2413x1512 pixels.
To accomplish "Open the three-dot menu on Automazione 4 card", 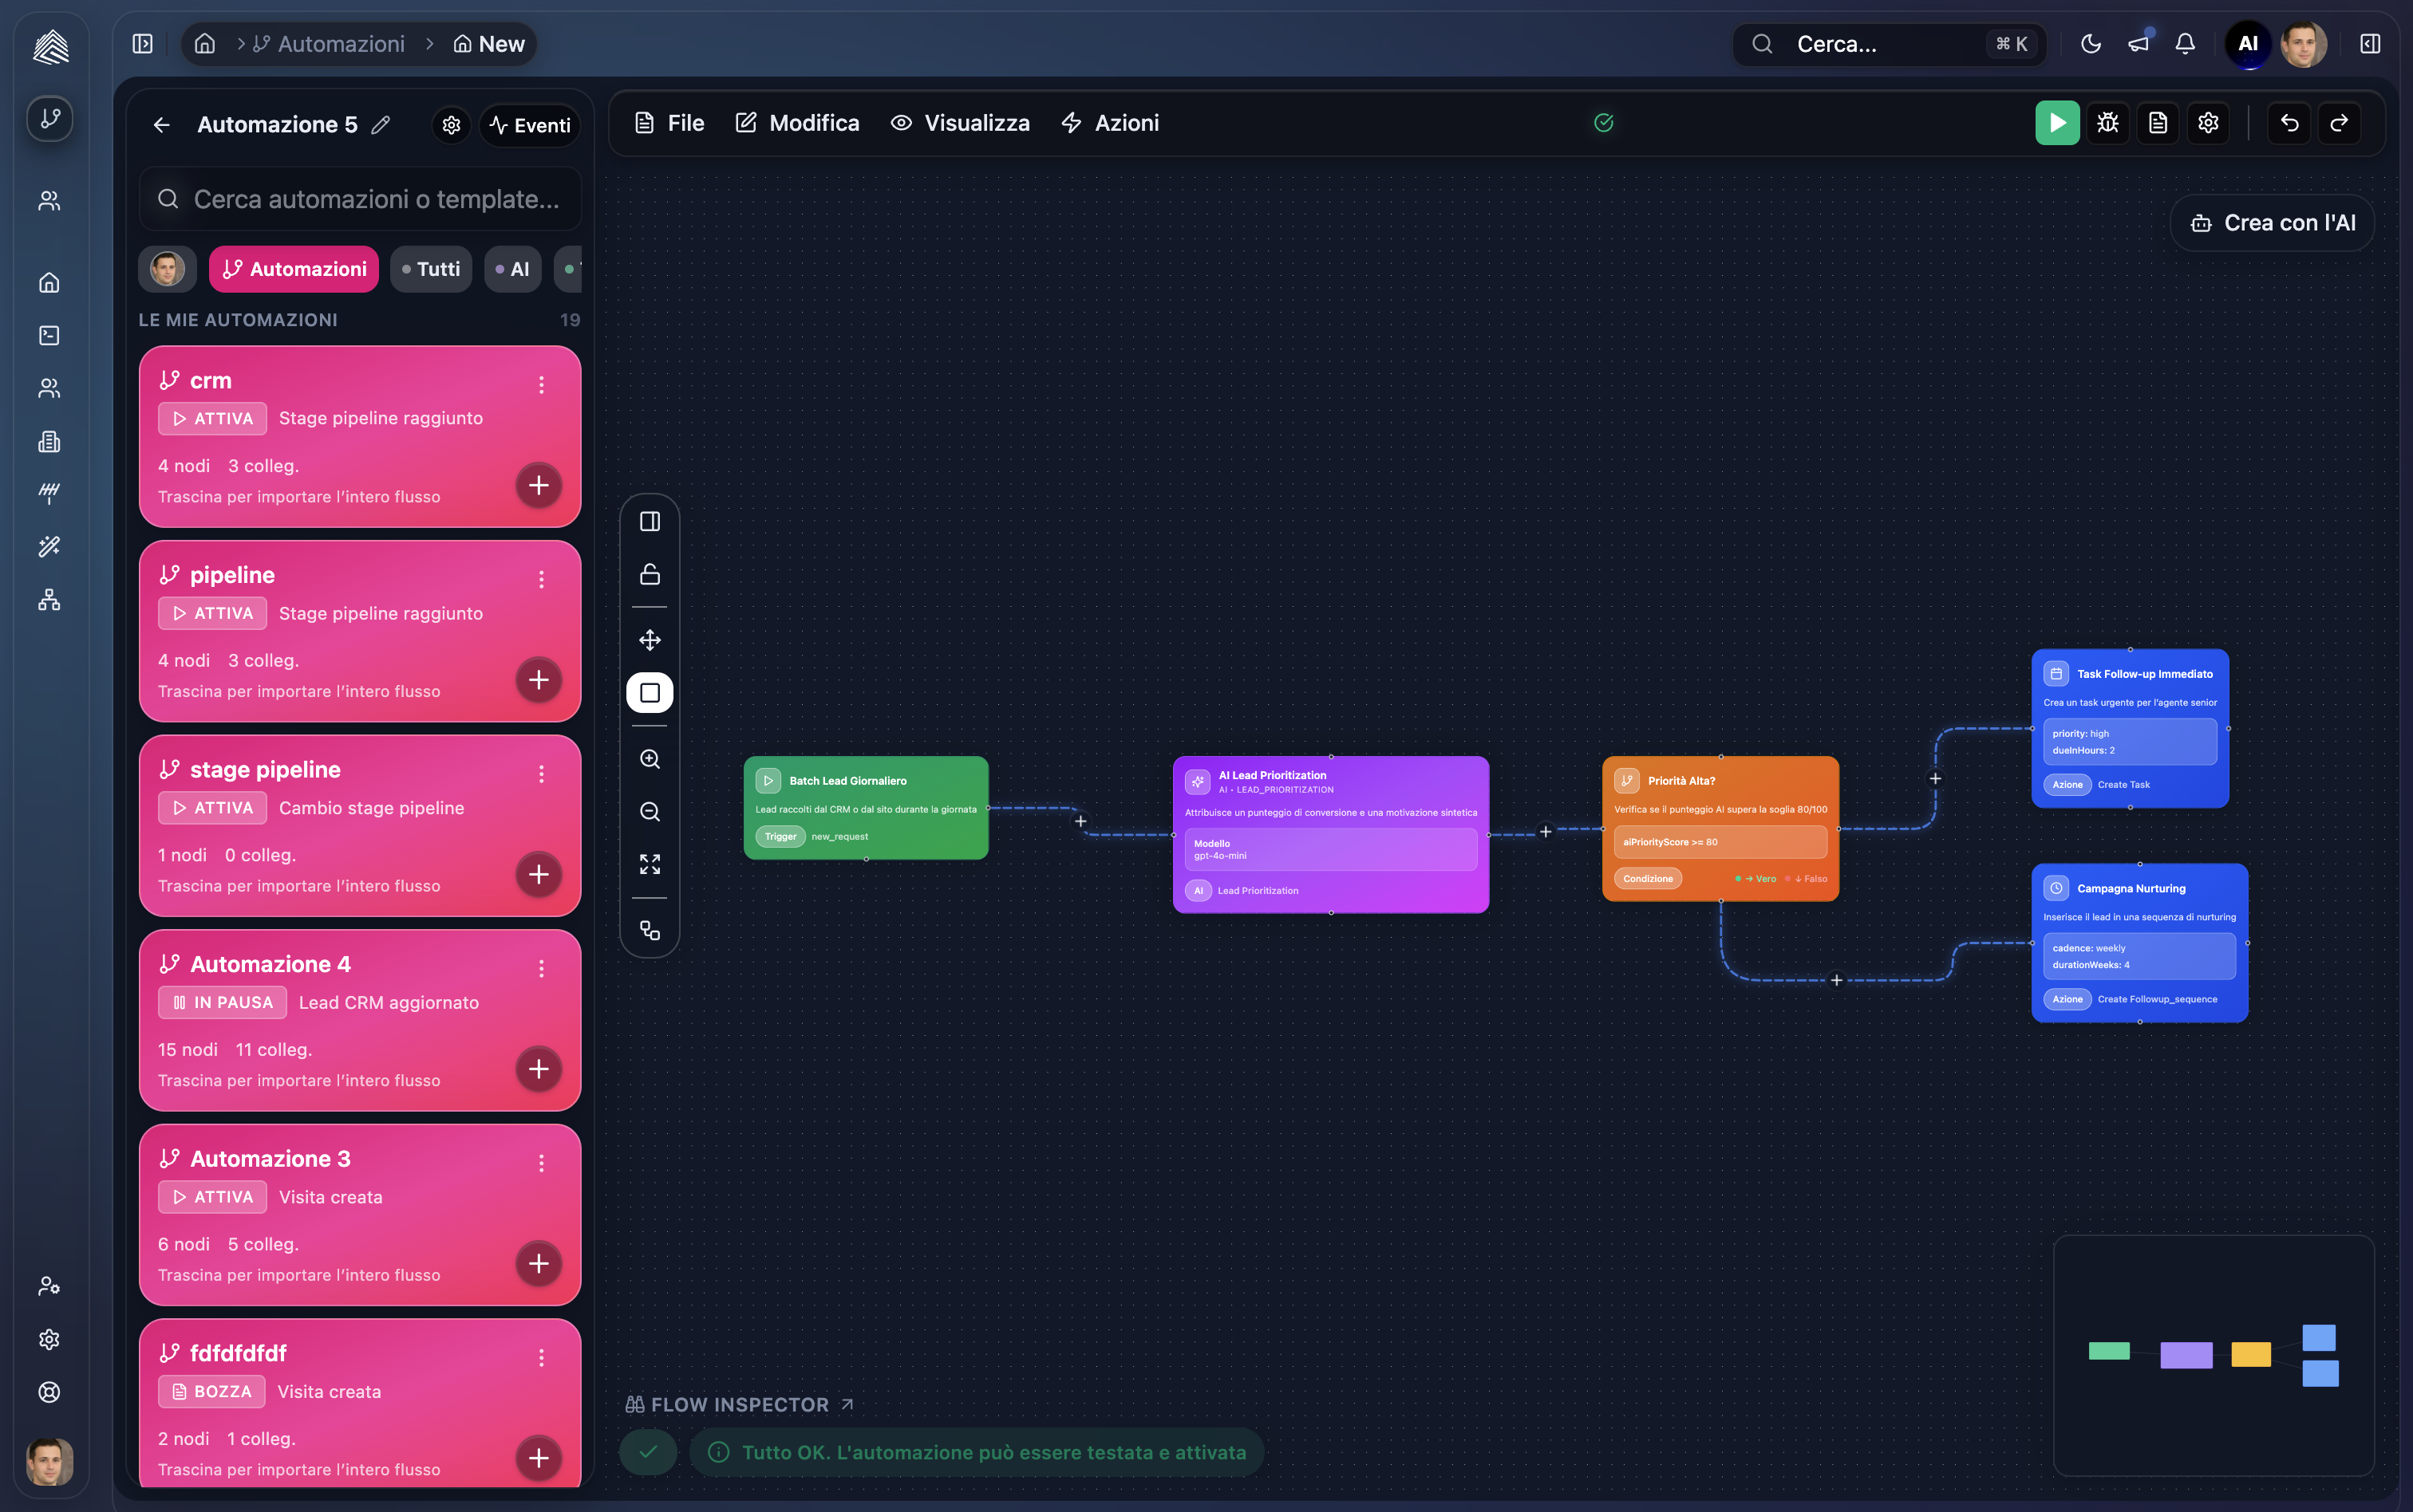I will 541,968.
